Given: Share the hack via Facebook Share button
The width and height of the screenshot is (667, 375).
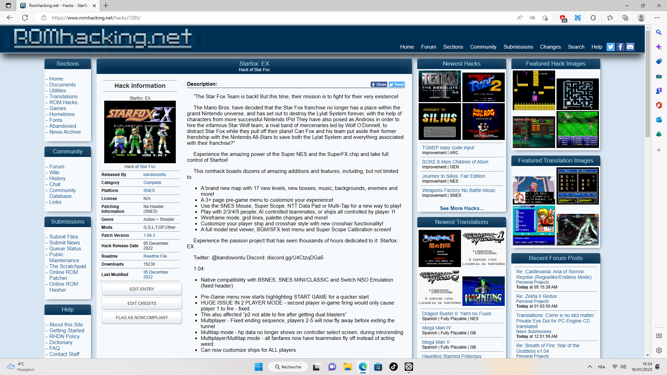Looking at the screenshot, I should pyautogui.click(x=379, y=84).
